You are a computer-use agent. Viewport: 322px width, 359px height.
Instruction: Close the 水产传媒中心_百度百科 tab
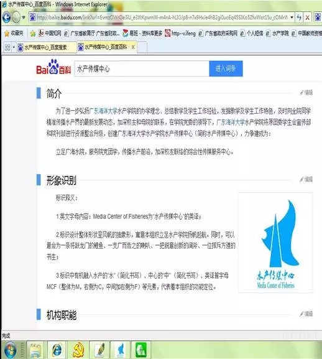[133, 47]
